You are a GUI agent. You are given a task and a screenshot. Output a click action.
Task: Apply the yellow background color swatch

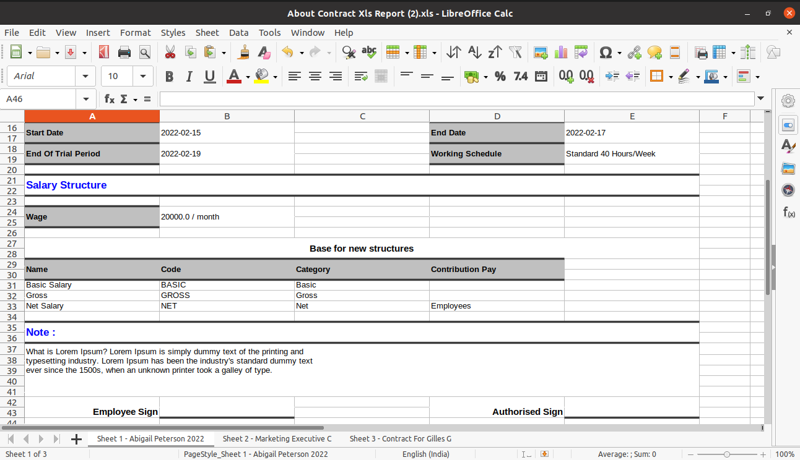pos(261,77)
